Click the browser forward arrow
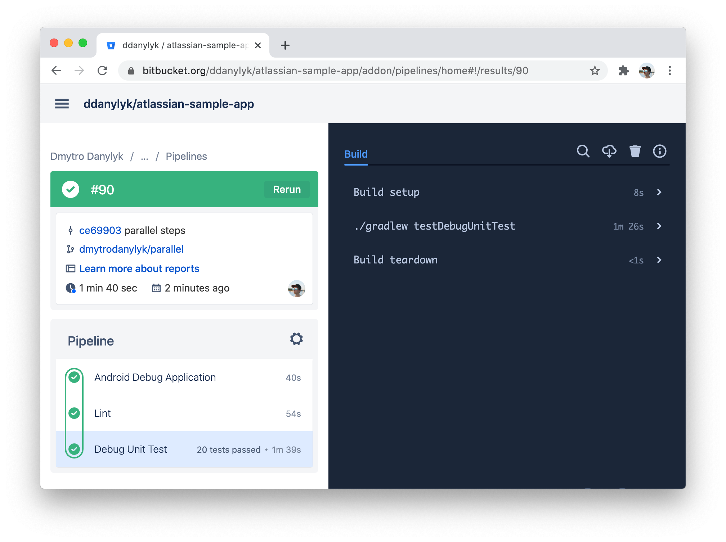726x542 pixels. point(79,71)
